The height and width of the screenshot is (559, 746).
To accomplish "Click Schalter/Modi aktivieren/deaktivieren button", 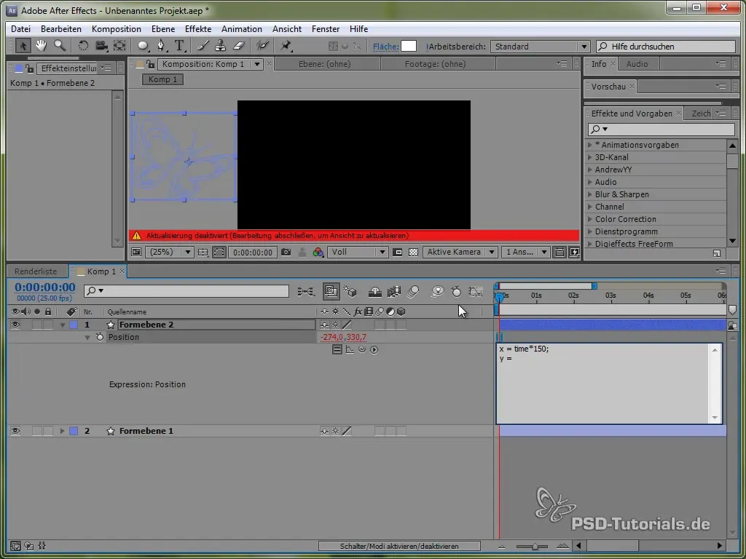I will (x=399, y=546).
